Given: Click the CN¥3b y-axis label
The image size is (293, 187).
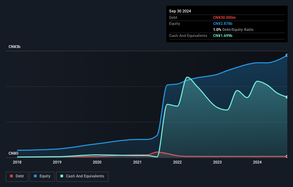Looking at the screenshot, I should point(14,47).
